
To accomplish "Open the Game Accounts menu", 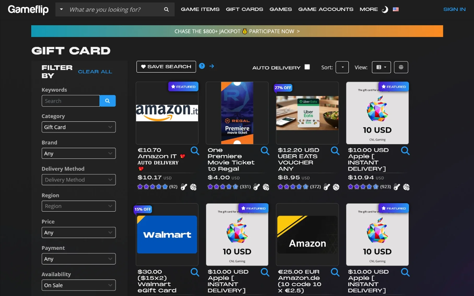I will pos(326,9).
